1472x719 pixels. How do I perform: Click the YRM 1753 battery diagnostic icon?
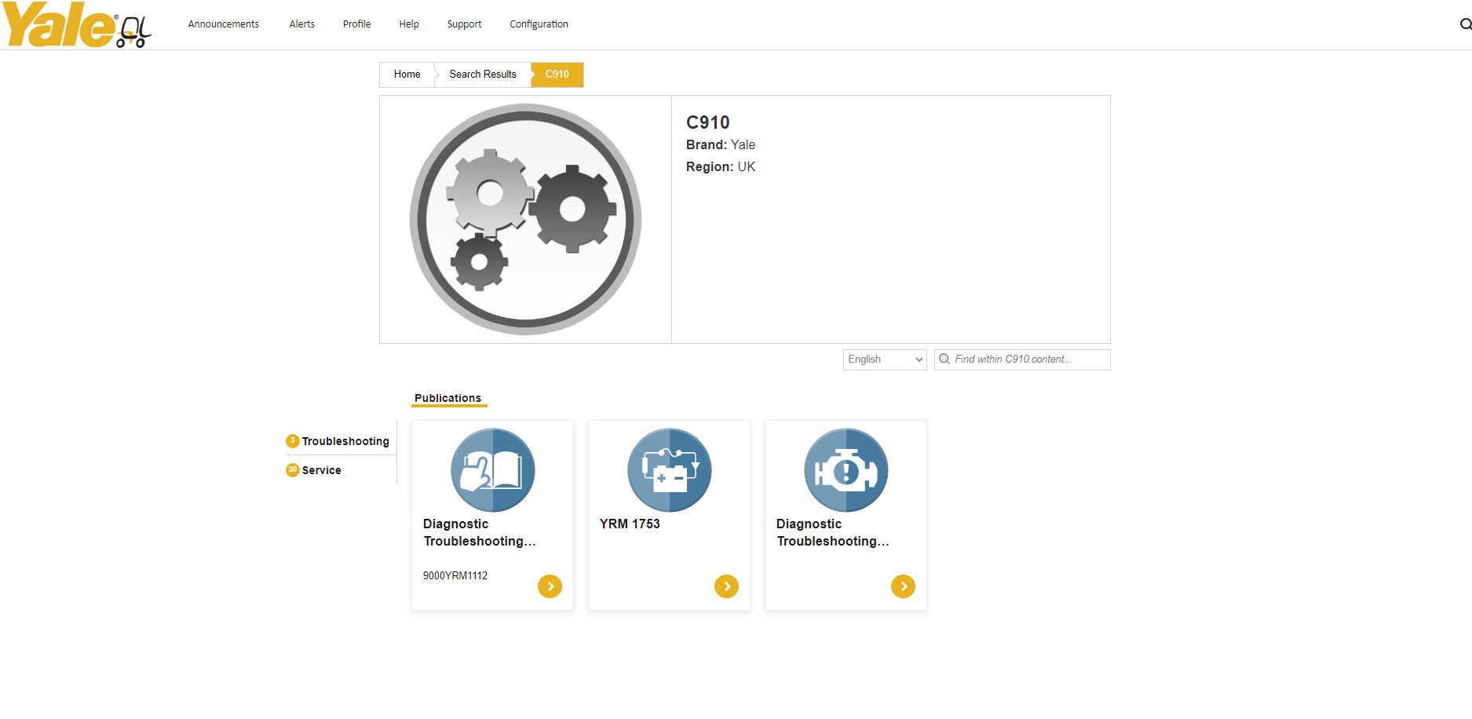coord(669,469)
